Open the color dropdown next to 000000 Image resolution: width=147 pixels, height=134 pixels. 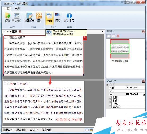(144, 94)
